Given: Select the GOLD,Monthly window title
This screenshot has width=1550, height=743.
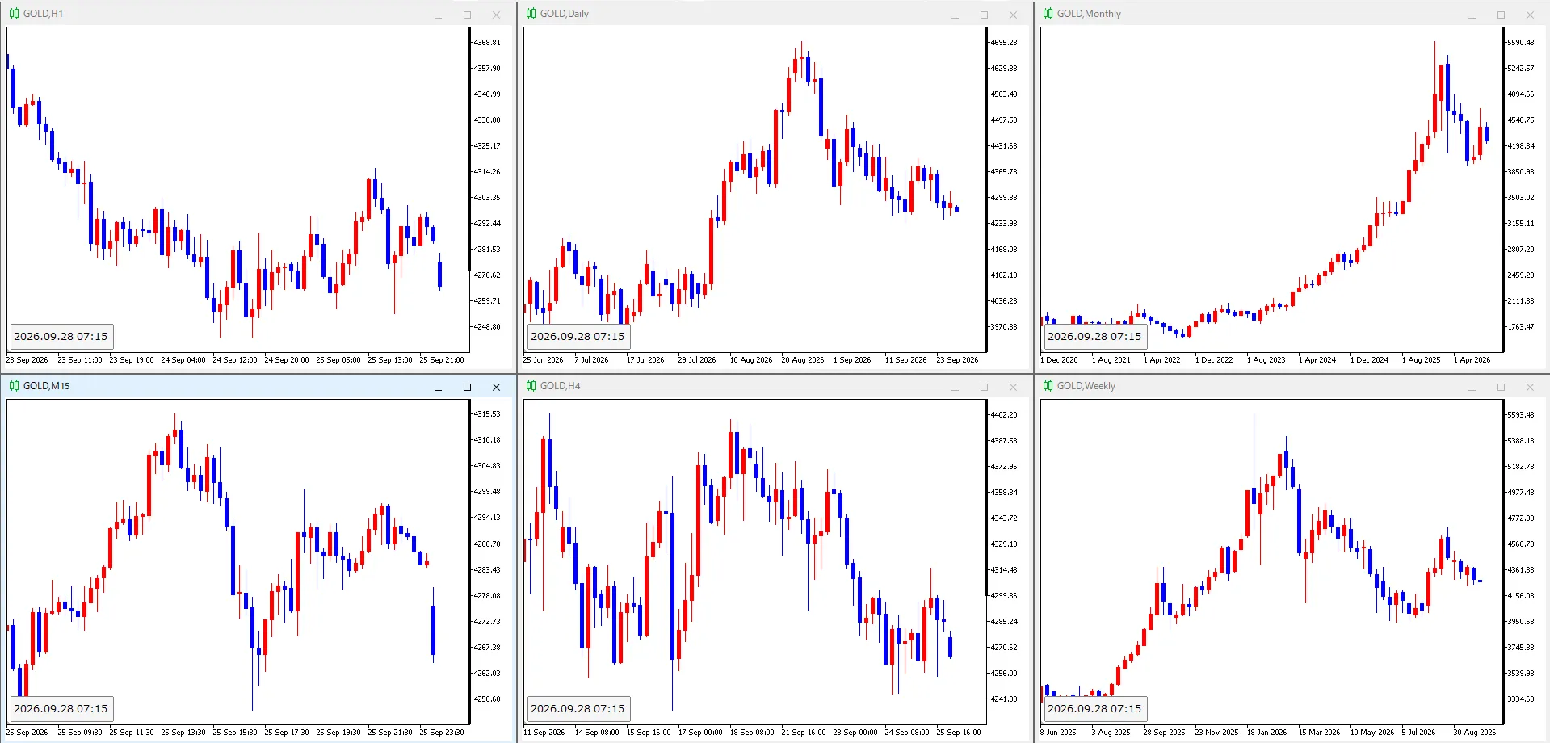Looking at the screenshot, I should pyautogui.click(x=1089, y=14).
